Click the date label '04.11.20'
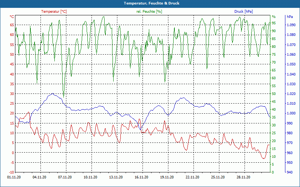300x187 pixels. (x=39, y=177)
